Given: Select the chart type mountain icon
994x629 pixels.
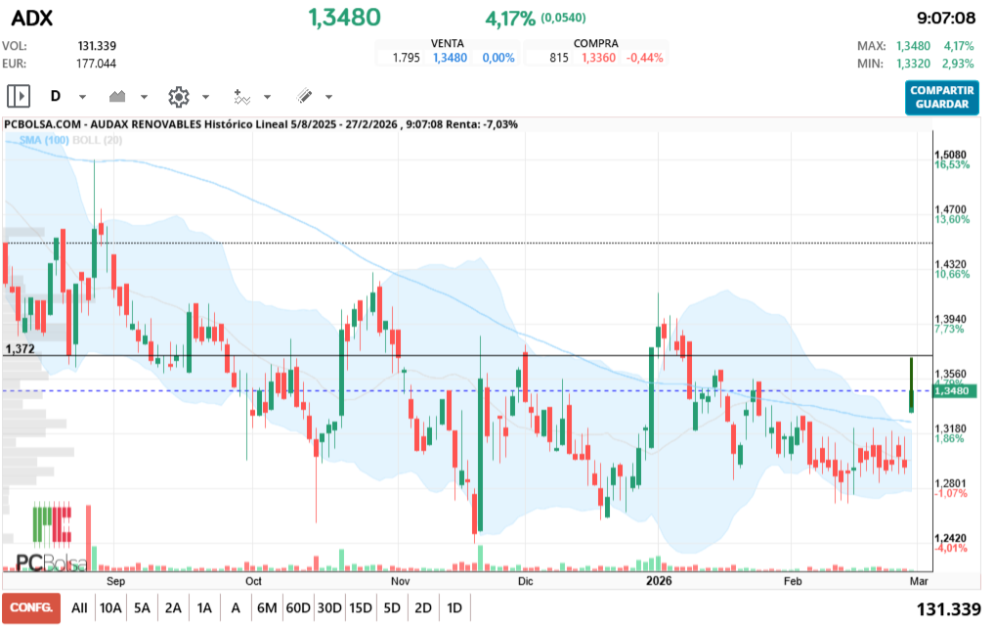Looking at the screenshot, I should click(x=119, y=95).
